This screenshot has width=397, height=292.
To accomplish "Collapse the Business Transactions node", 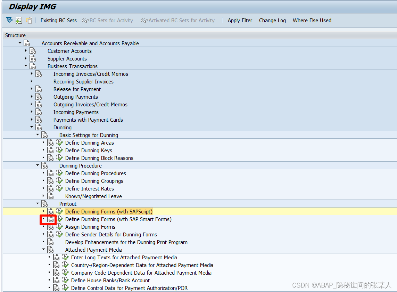I will click(26, 66).
